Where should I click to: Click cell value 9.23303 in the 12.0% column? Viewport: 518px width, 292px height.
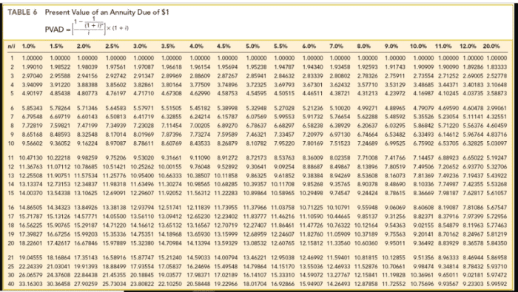pyautogui.click(x=474, y=284)
